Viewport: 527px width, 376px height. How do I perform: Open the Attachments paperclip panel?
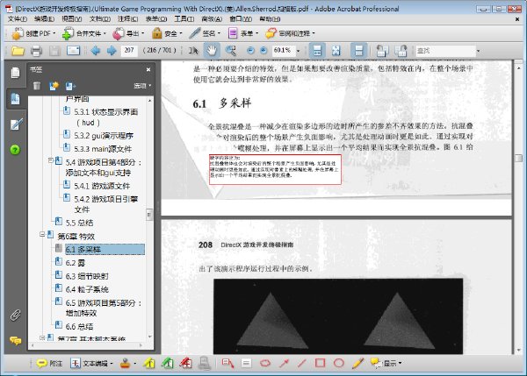(x=15, y=315)
